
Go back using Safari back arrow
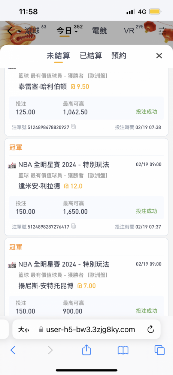(x=13, y=350)
